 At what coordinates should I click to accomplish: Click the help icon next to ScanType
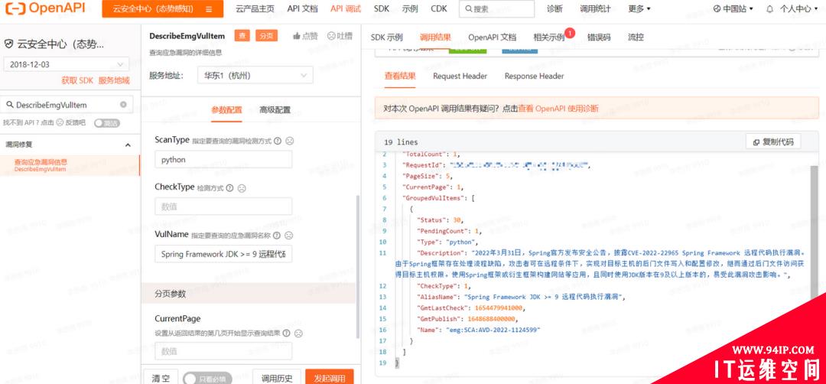click(278, 141)
